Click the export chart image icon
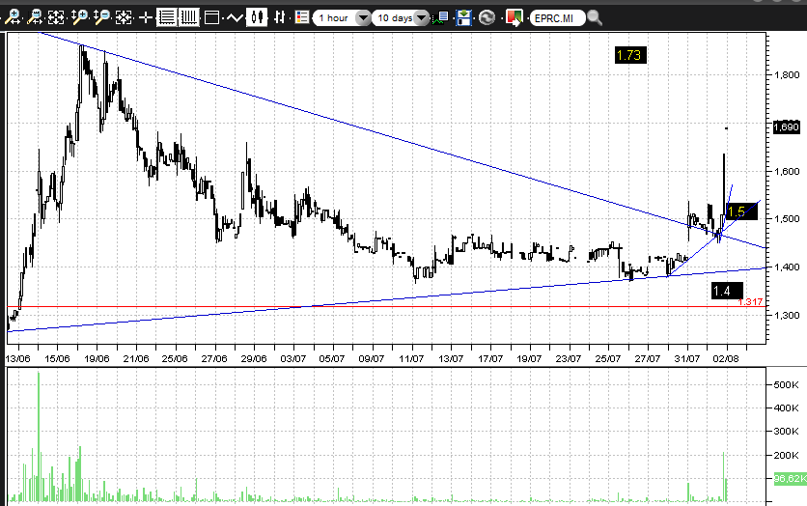The width and height of the screenshot is (807, 506). tap(514, 17)
